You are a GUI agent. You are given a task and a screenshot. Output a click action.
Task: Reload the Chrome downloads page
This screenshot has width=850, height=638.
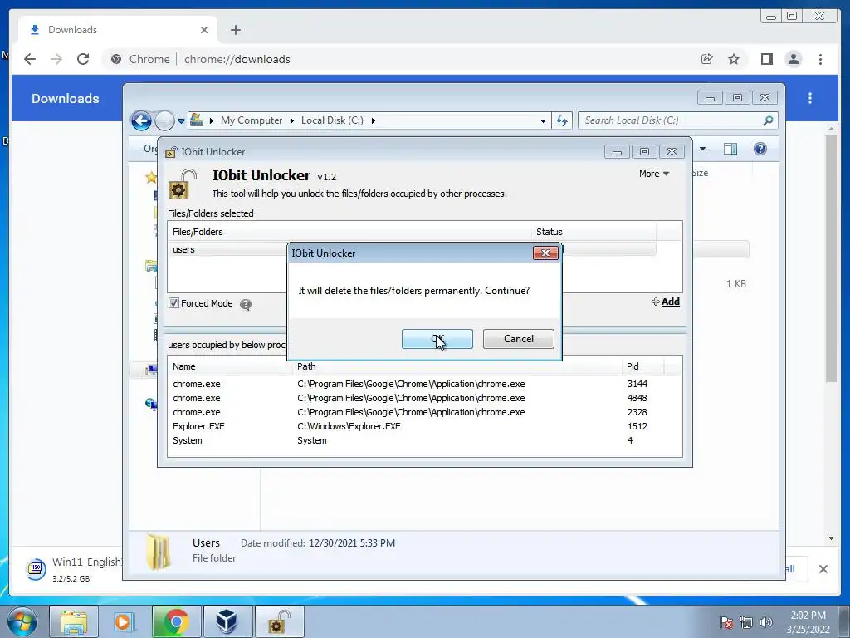click(x=83, y=59)
